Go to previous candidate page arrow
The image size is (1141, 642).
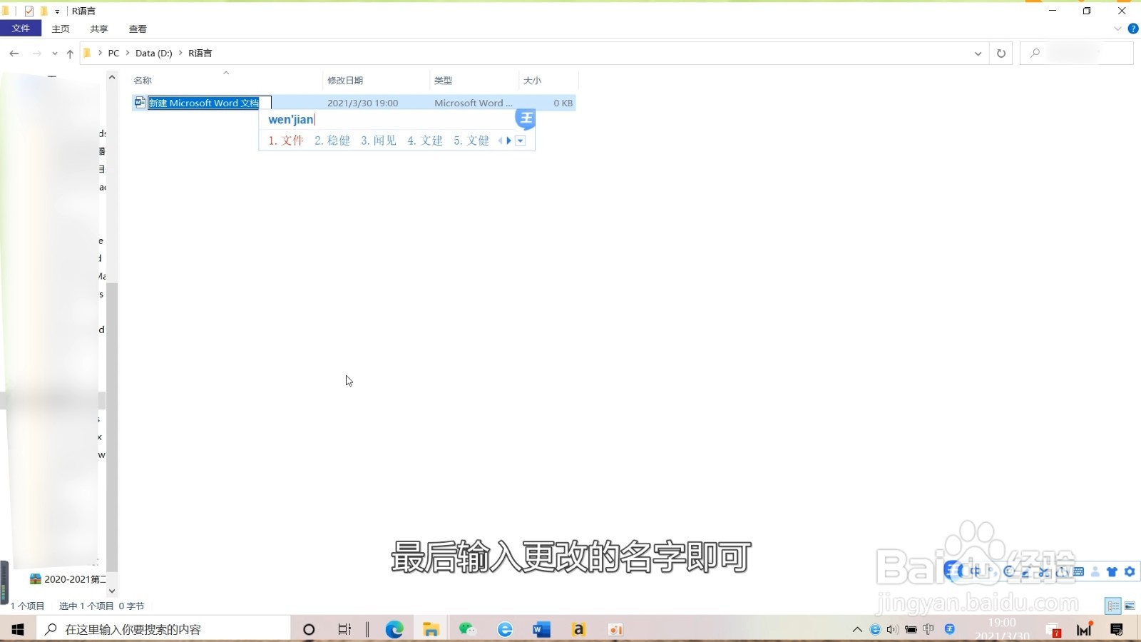point(500,141)
